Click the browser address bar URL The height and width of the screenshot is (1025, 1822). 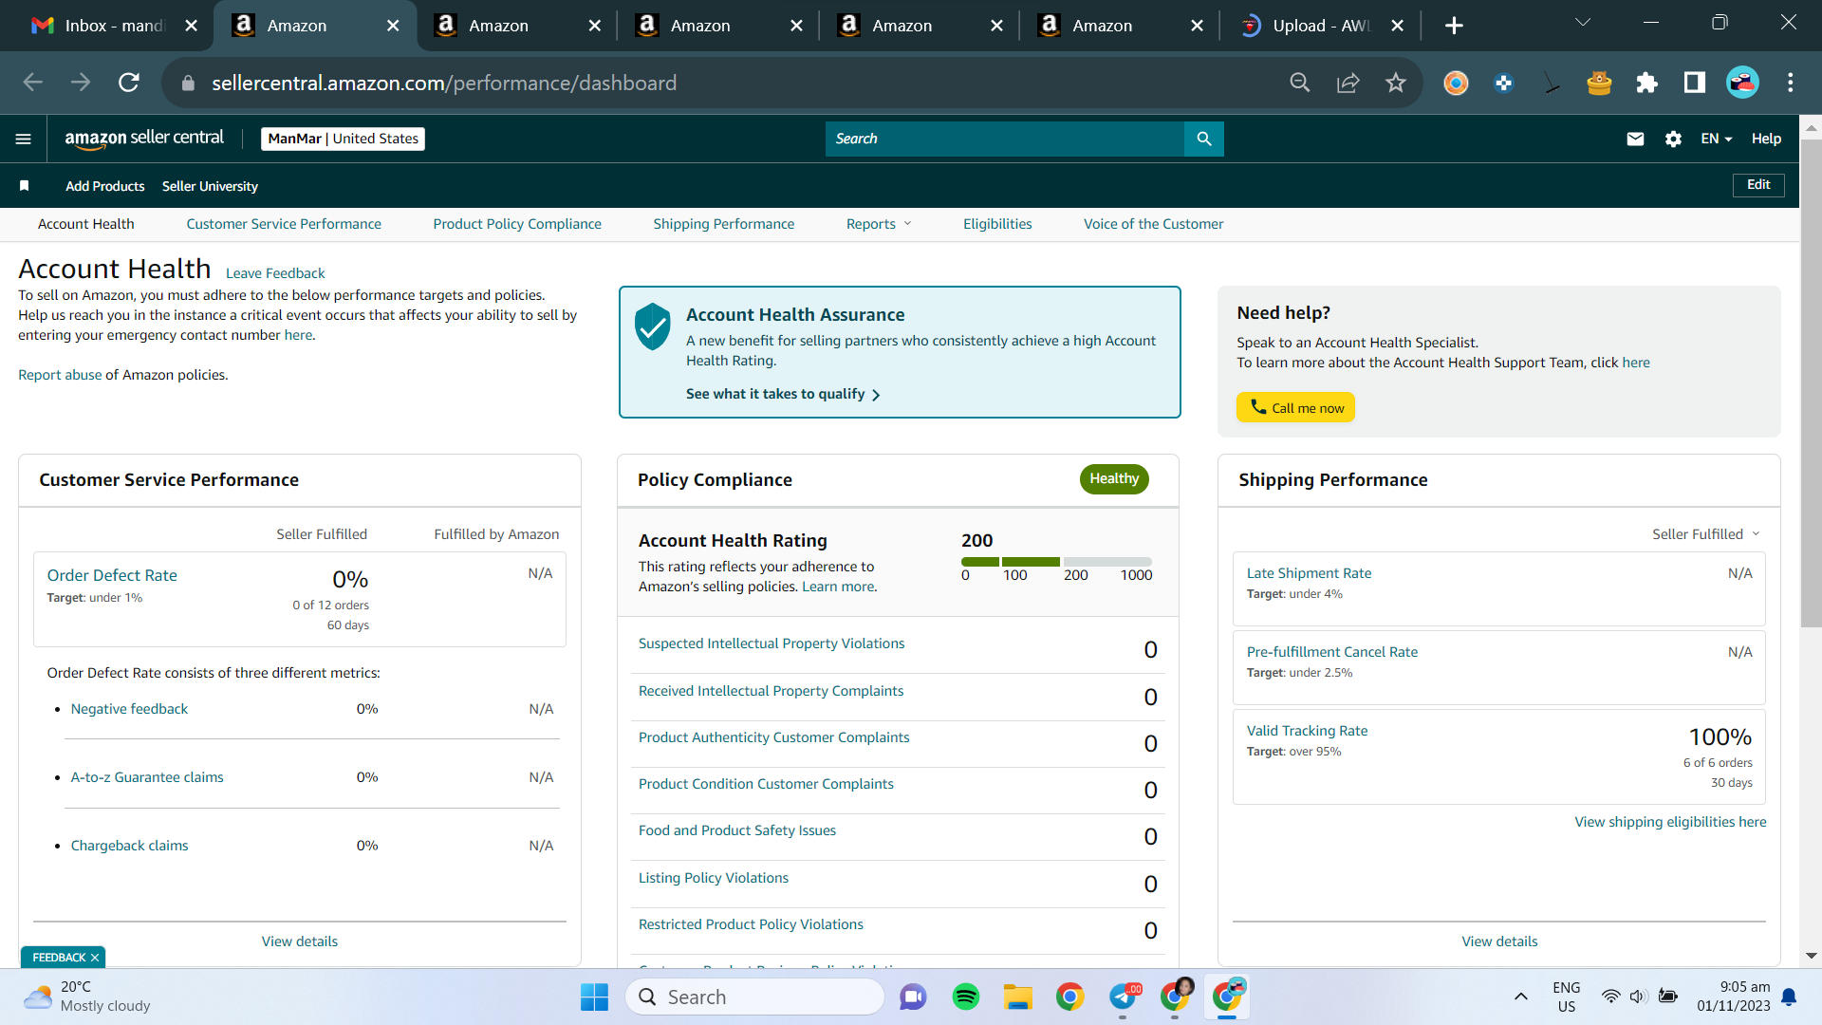point(444,83)
